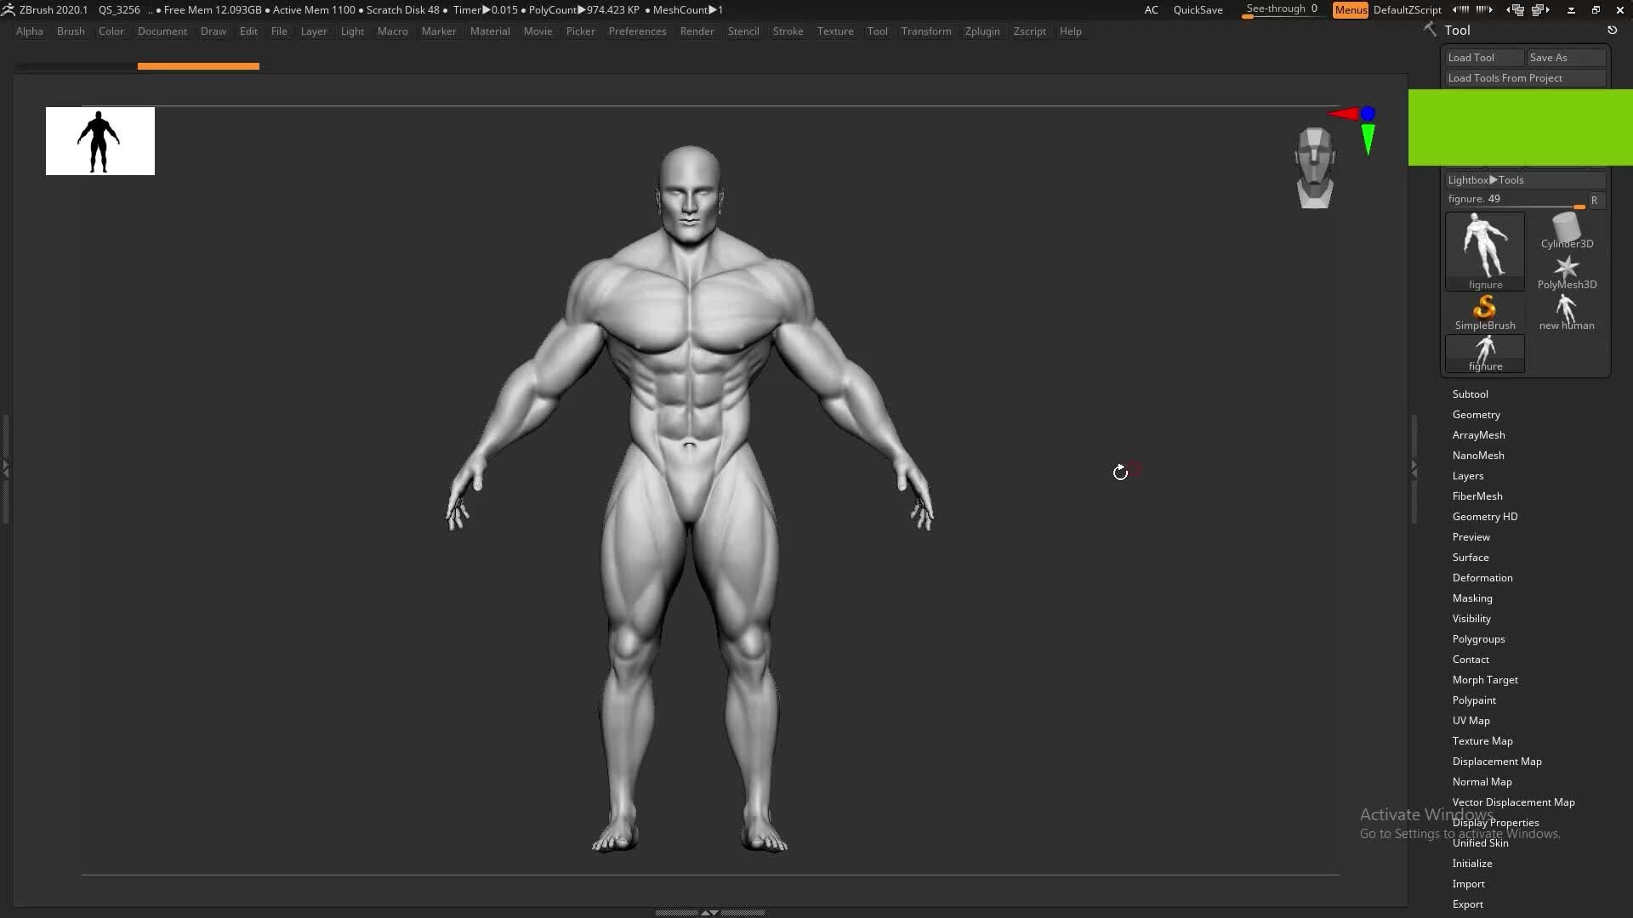Viewport: 1633px width, 918px height.
Task: Click the copy tool icon on top toolbar
Action: pyautogui.click(x=1516, y=11)
